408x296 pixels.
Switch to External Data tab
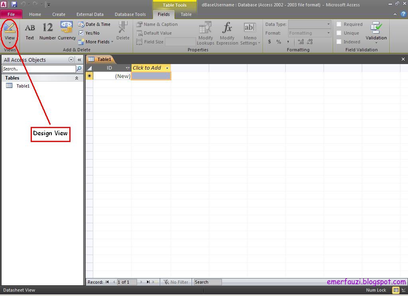(90, 14)
